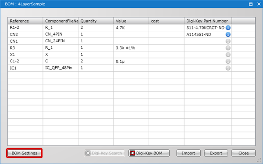
Task: Click the 0.1µ value cell
Action: (131, 61)
